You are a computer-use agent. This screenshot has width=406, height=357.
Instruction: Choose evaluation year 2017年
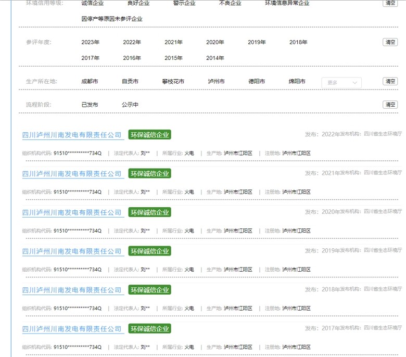[91, 58]
